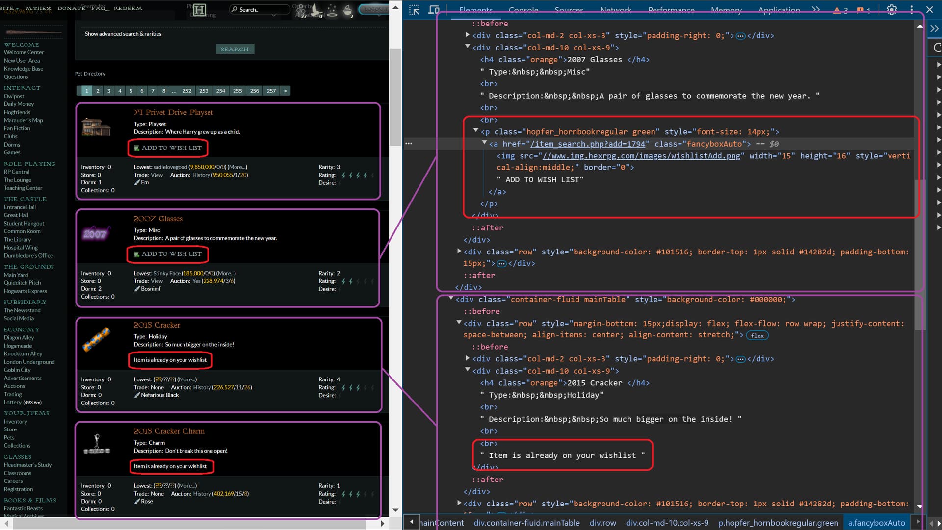The width and height of the screenshot is (942, 530).
Task: Click the 4 Privet Drive Playset thumbnail
Action: point(96,127)
